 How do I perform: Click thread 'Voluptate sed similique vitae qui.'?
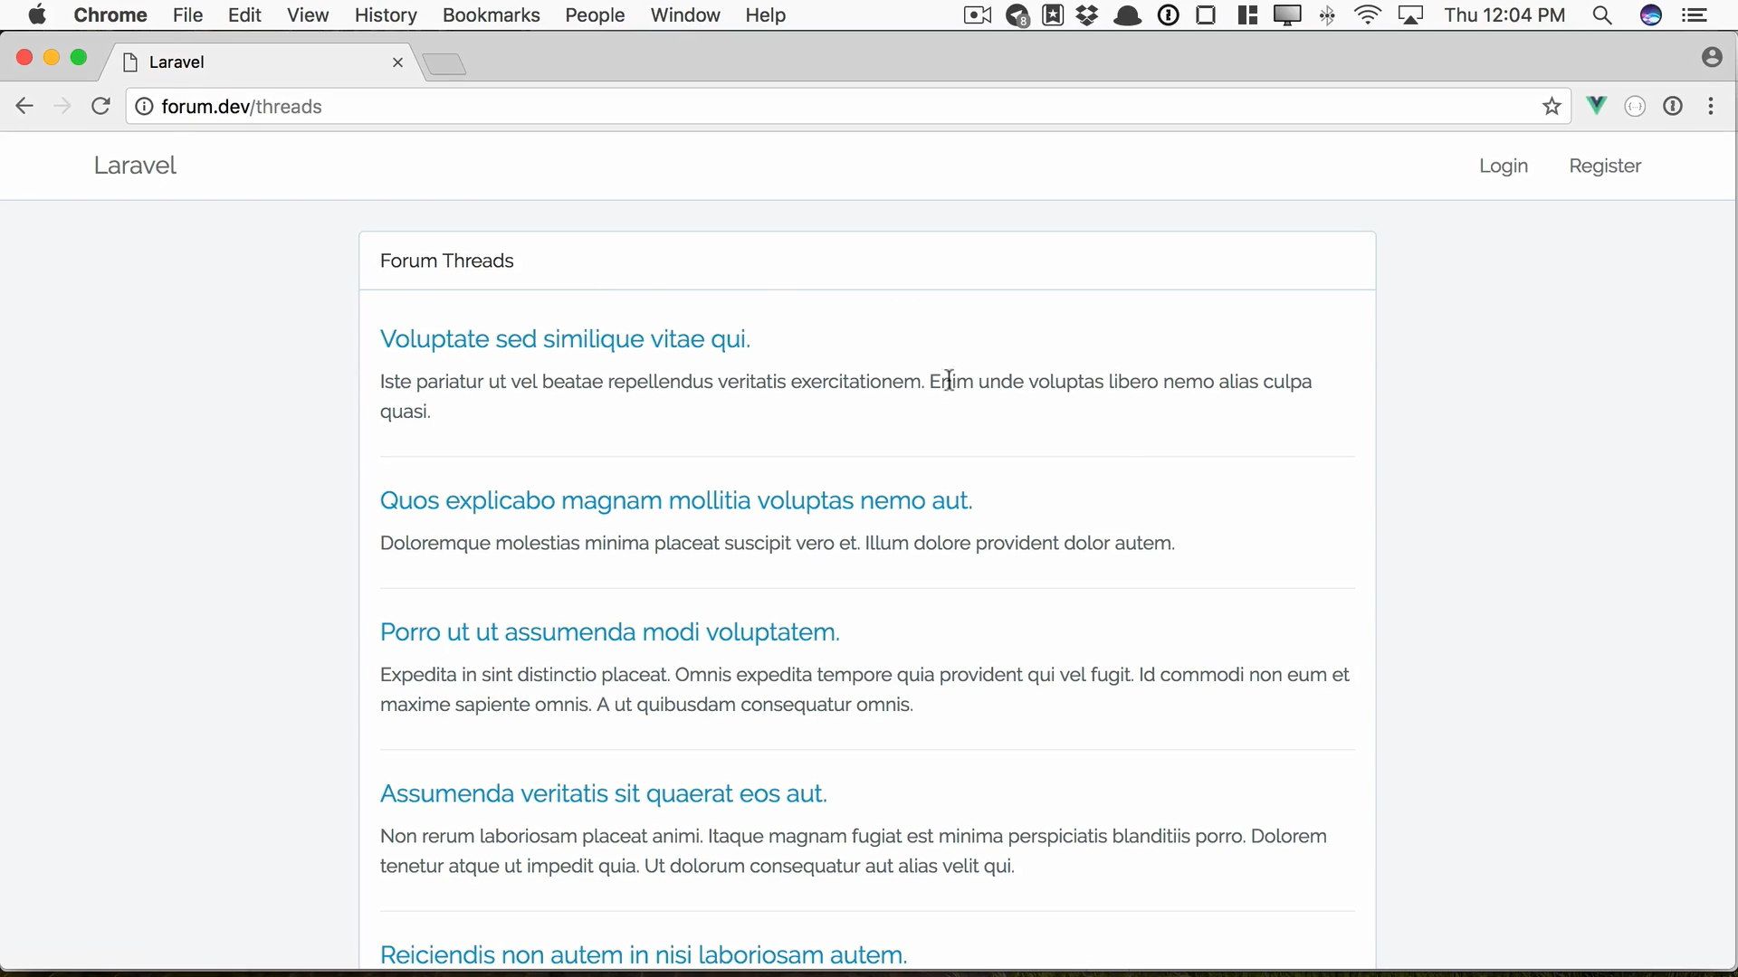[565, 337]
